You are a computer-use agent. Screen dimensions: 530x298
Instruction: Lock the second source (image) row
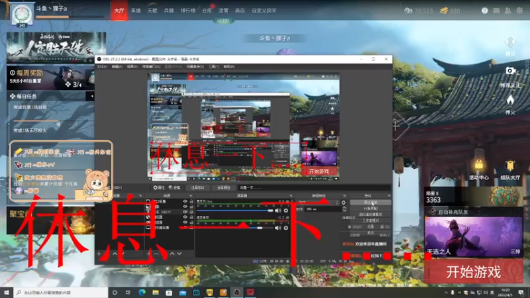[x=191, y=207]
